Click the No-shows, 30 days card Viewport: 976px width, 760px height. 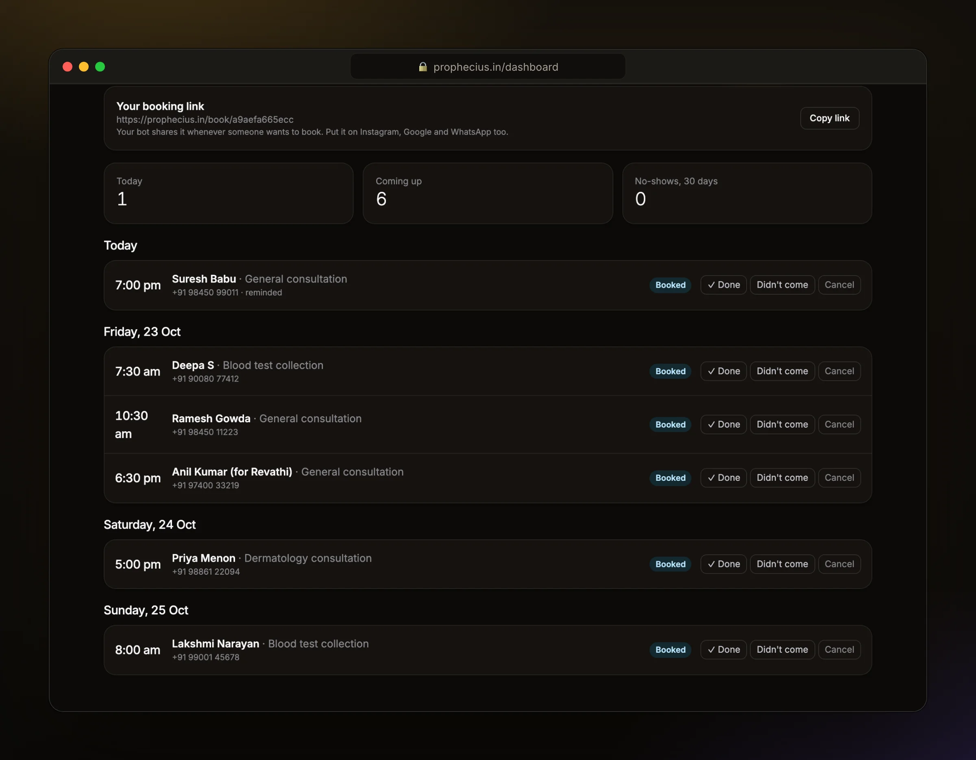tap(747, 193)
